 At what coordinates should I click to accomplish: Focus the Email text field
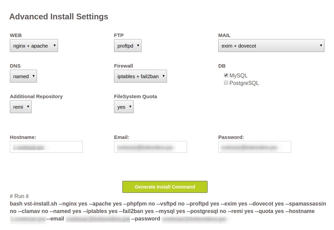[150, 147]
